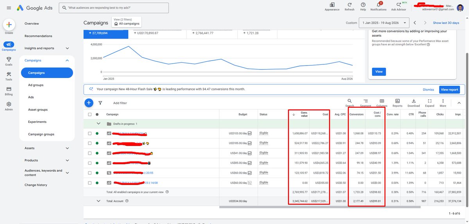
Task: Select Change history in sidebar
Action: (x=36, y=185)
